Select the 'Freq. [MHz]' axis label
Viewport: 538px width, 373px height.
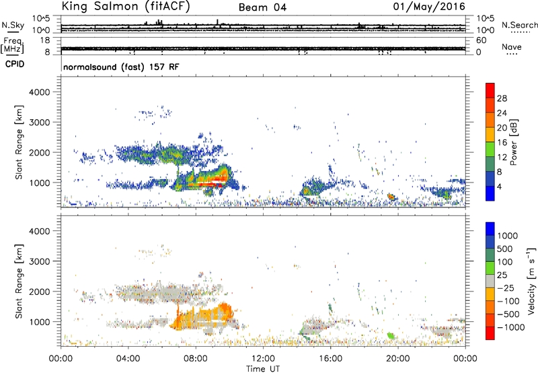12,45
